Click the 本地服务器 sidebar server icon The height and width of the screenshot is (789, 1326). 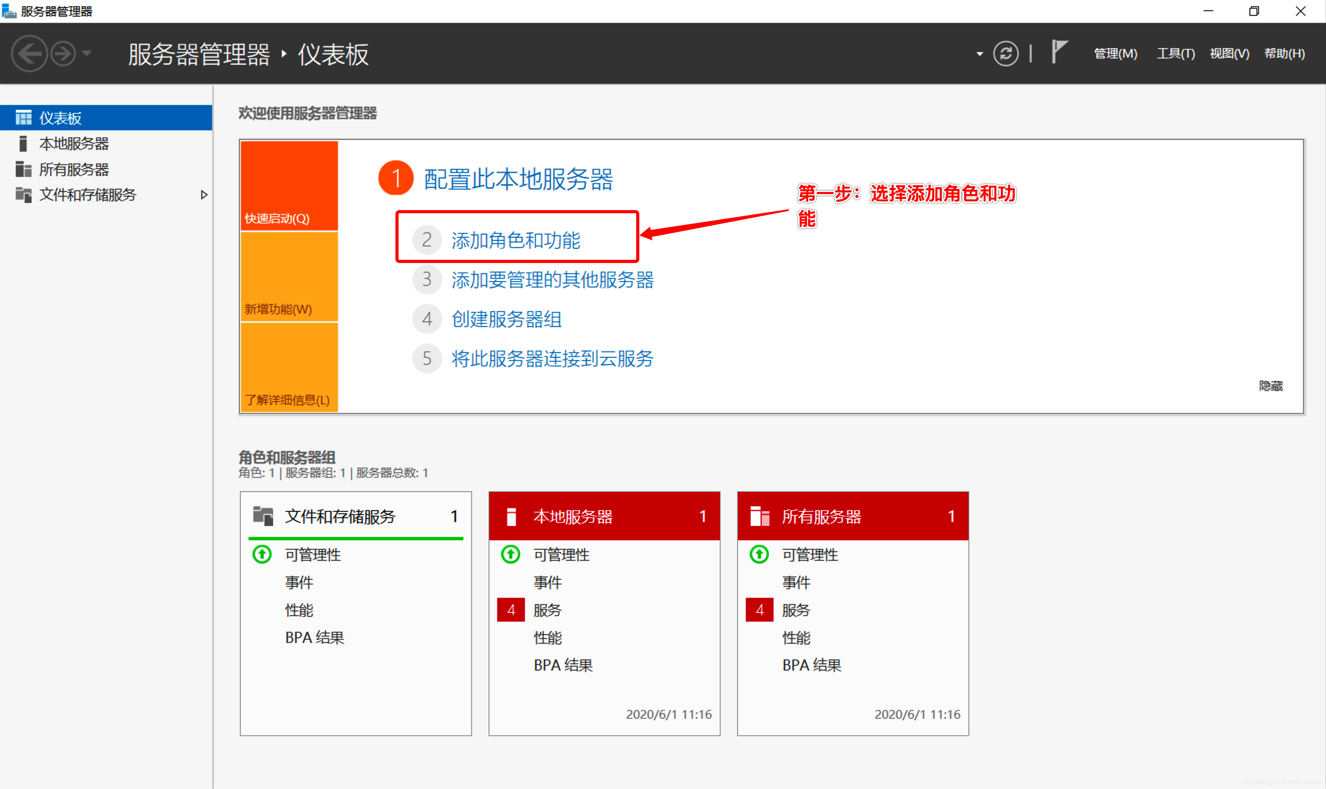pos(23,144)
